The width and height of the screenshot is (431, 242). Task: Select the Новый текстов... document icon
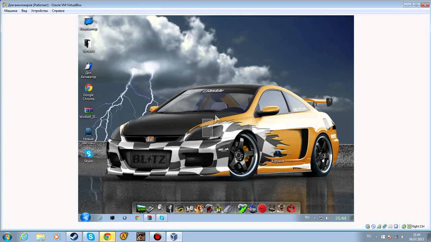coord(88,136)
